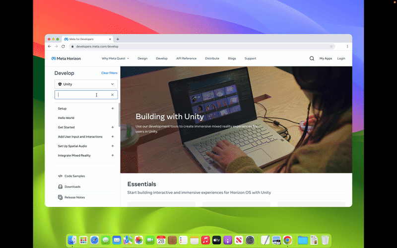Screen dimensions: 397x248
Task: Open Launchpad from the dock
Action: click(83, 240)
